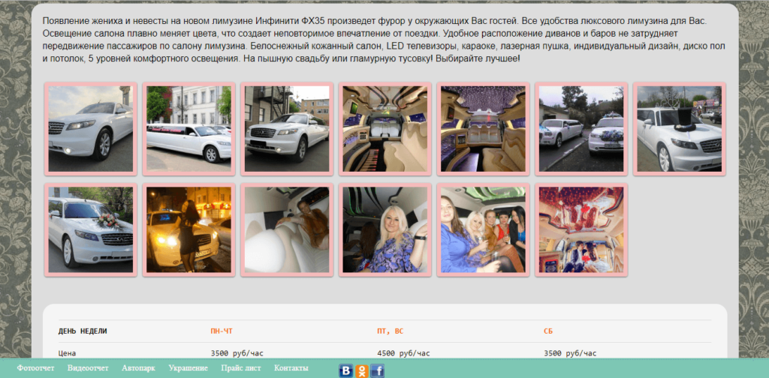Click the ДЕНЬ НЕДЕЛИ header

tap(83, 331)
